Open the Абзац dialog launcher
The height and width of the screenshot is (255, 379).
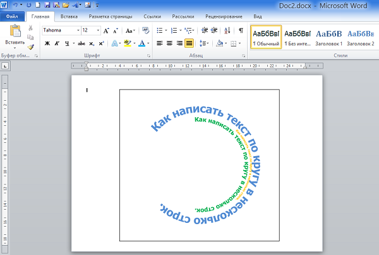click(243, 55)
